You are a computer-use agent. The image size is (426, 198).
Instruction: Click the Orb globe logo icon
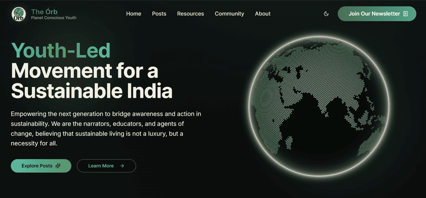pyautogui.click(x=18, y=14)
